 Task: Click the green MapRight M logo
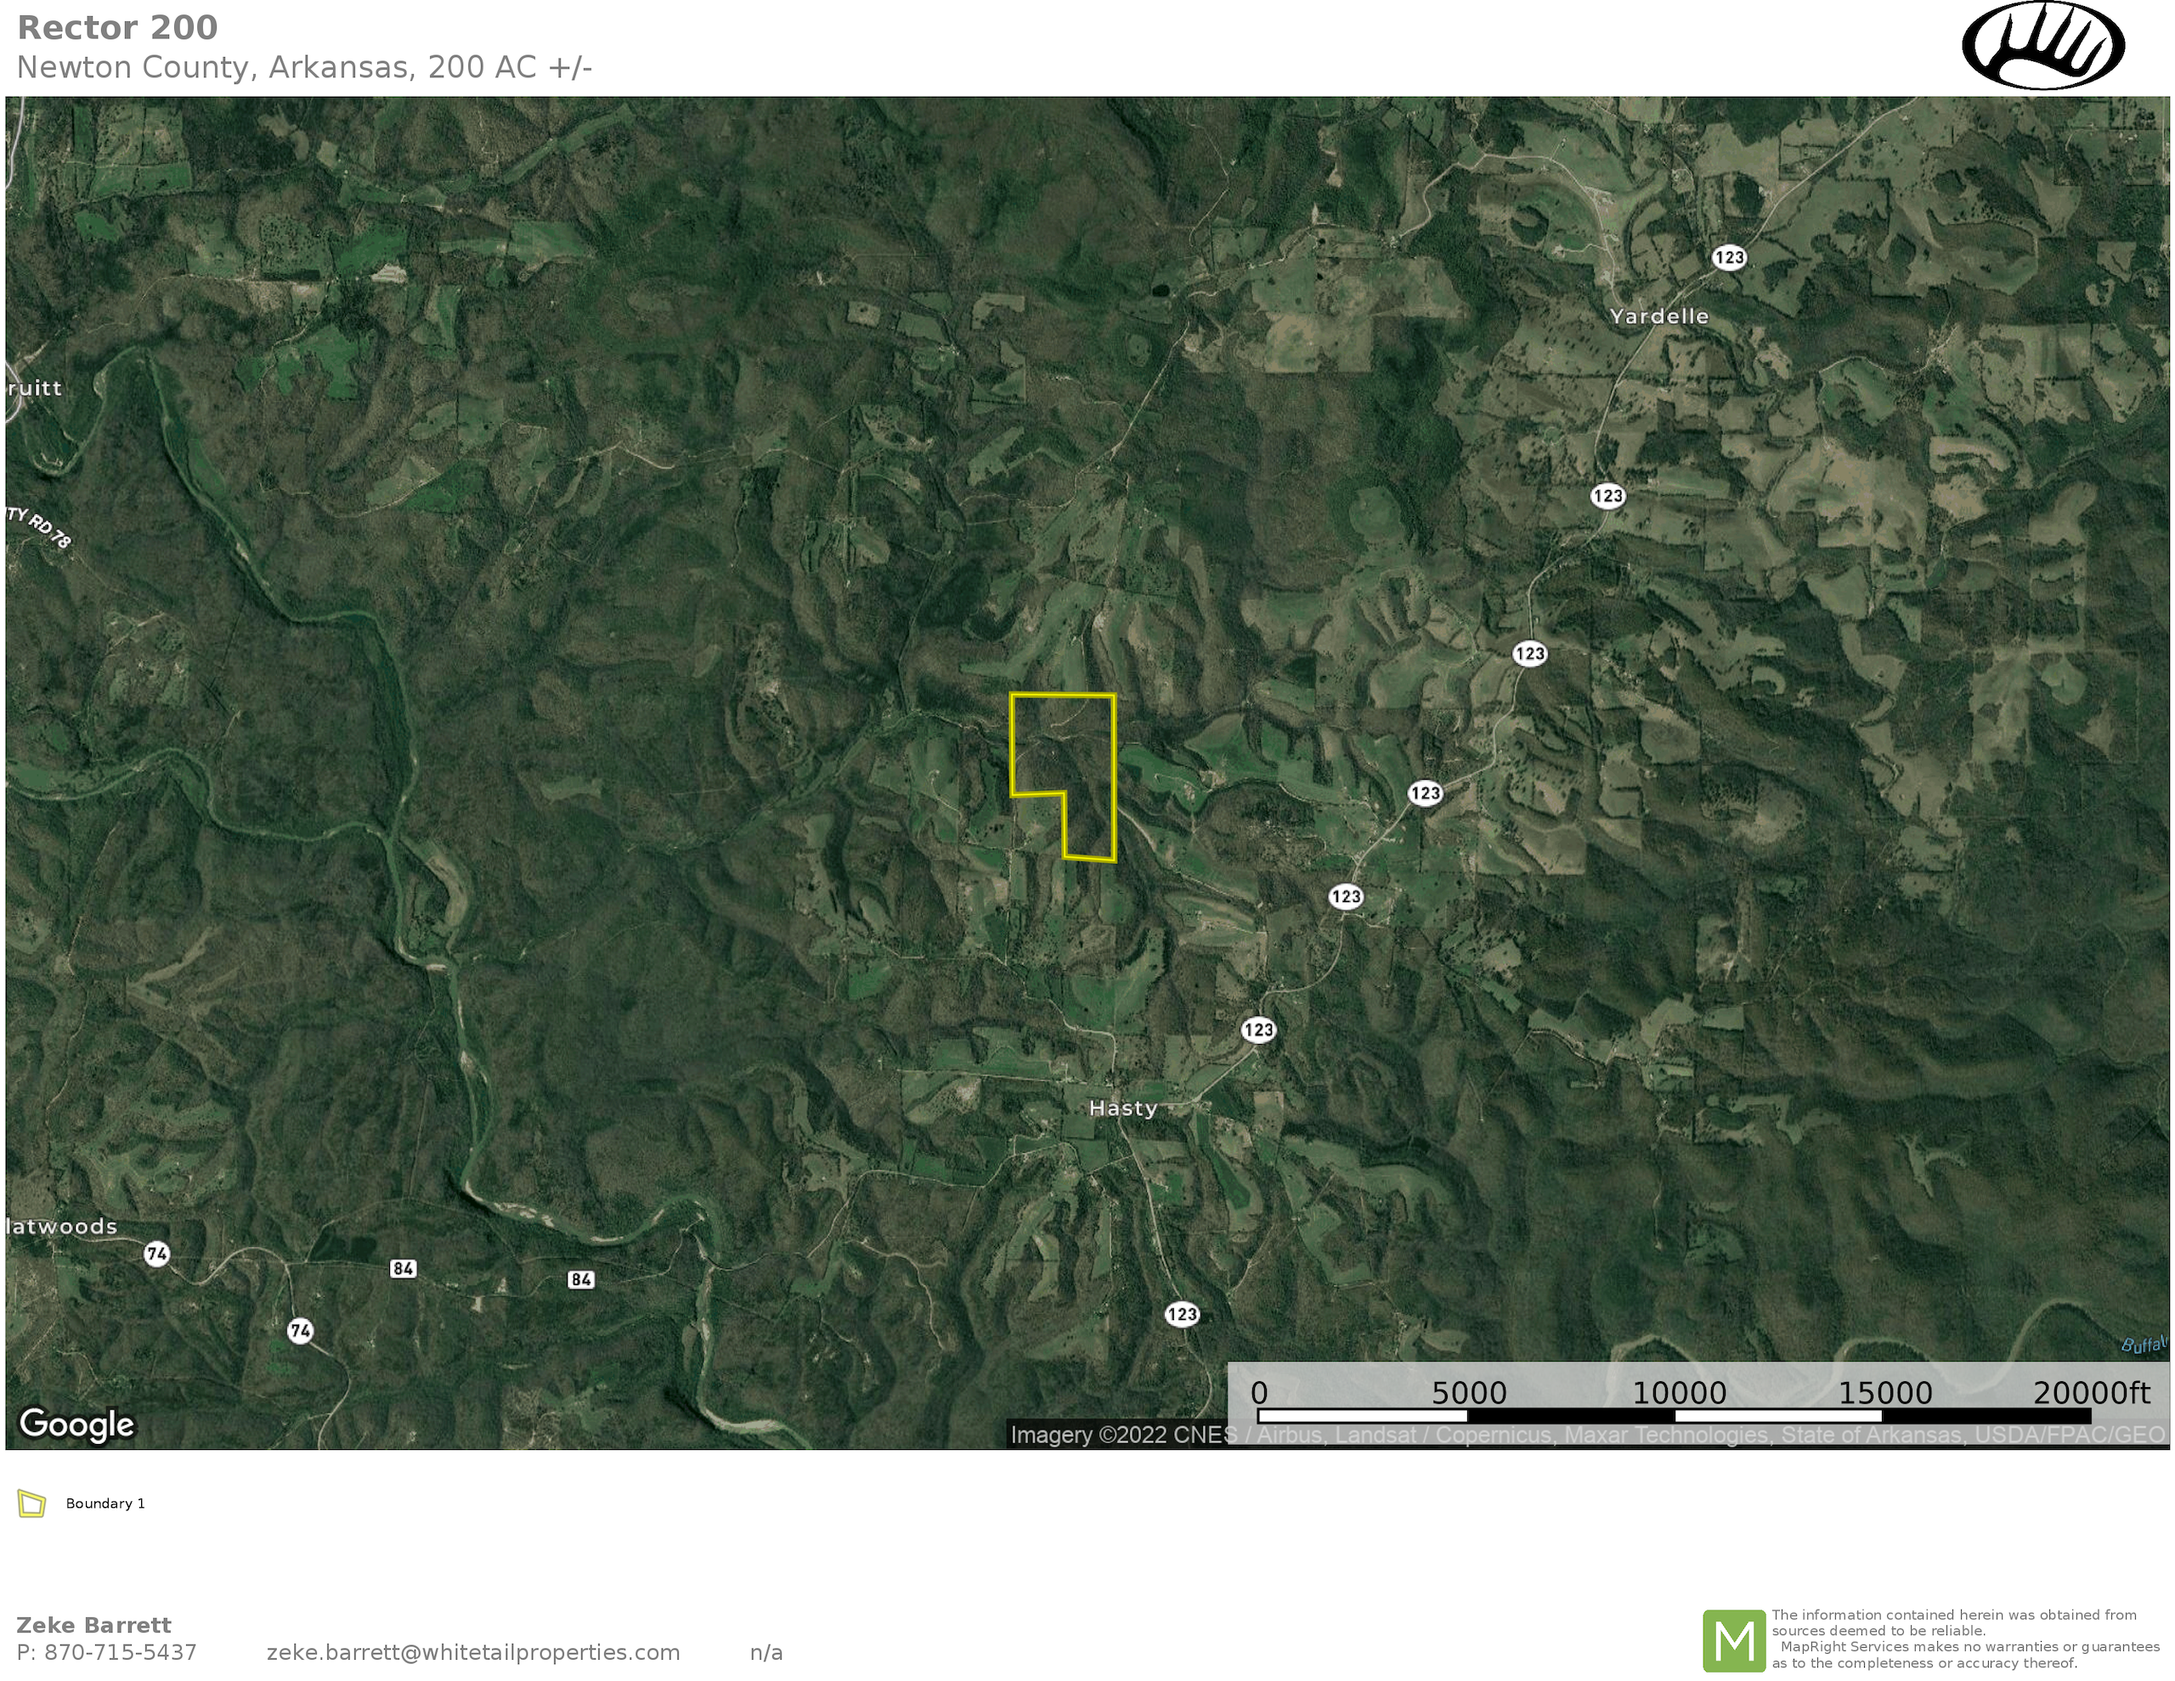click(1733, 1640)
